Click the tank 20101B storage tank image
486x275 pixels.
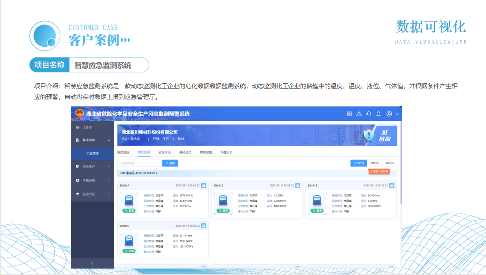coord(317,201)
